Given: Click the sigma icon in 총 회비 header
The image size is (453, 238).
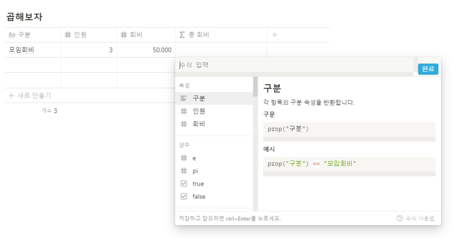Looking at the screenshot, I should [x=182, y=35].
